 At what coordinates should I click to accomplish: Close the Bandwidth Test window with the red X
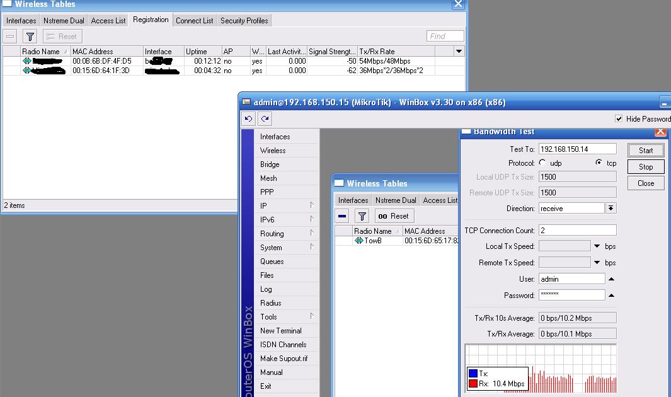(660, 132)
